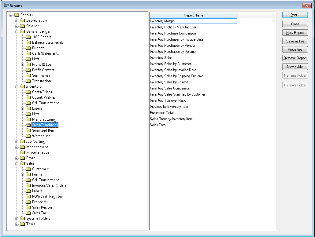
Task: Expand the System Folders node
Action: pos(17,219)
